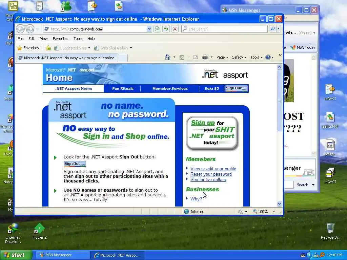The width and height of the screenshot is (347, 260).
Task: Click the Memeber Services navigation tab
Action: point(170,88)
